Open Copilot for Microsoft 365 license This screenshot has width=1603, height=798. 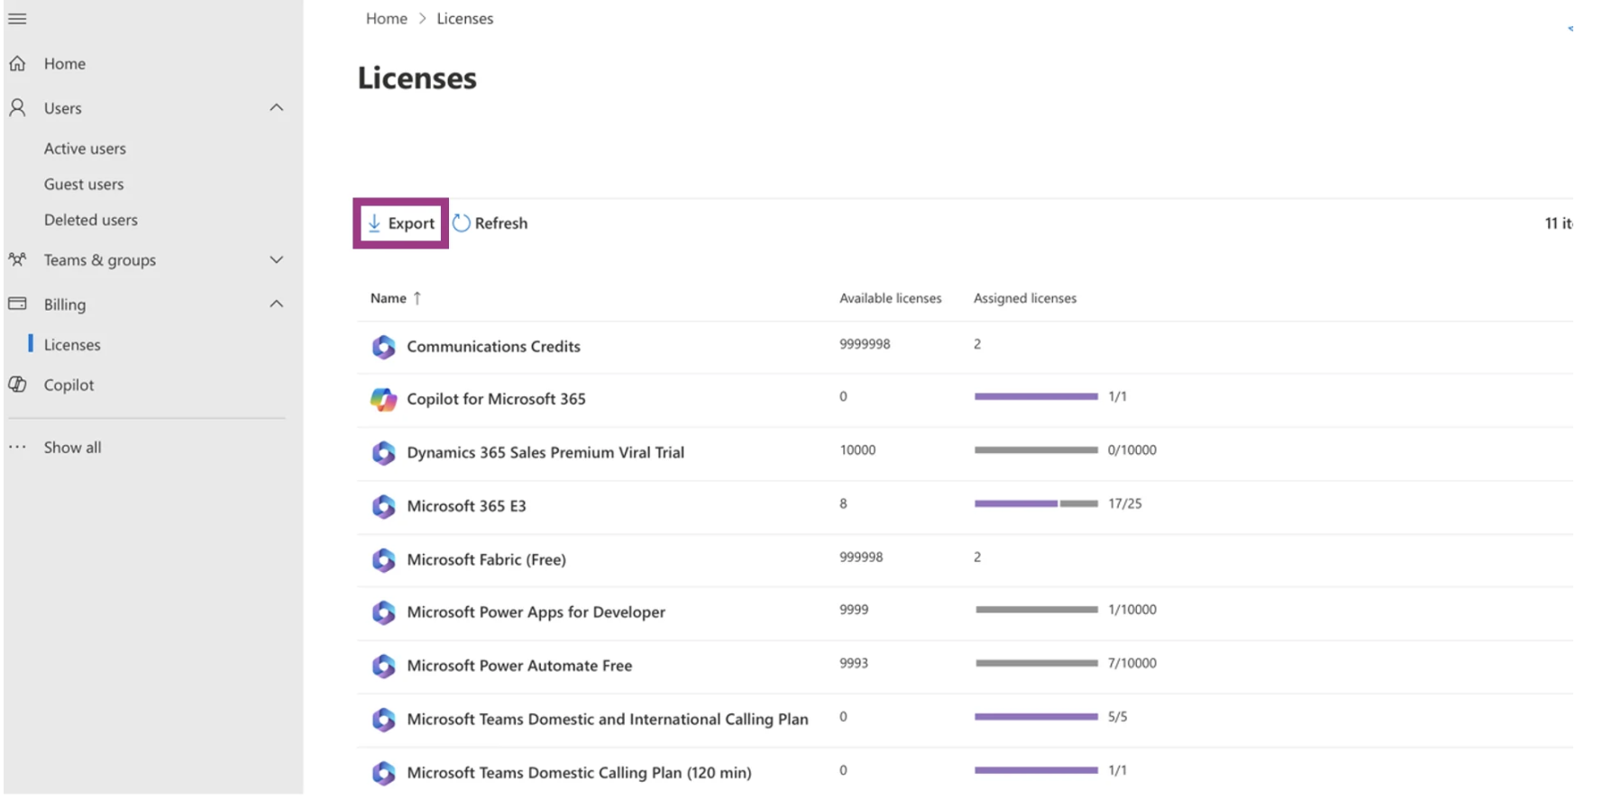coord(496,399)
